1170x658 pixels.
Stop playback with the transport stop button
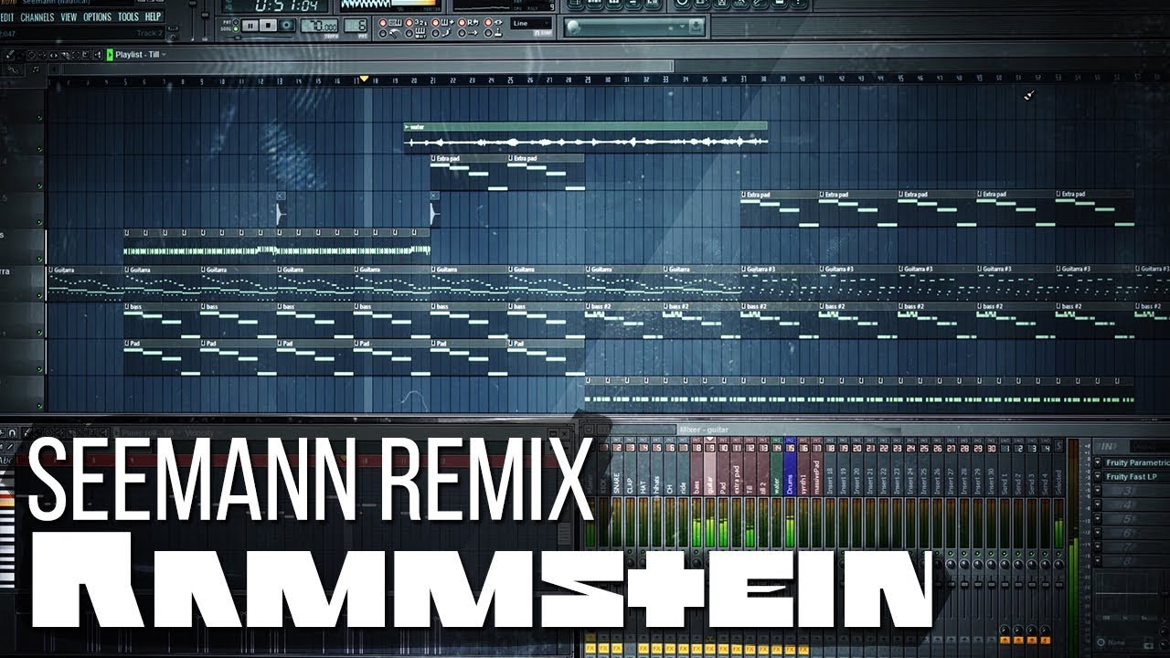[268, 26]
